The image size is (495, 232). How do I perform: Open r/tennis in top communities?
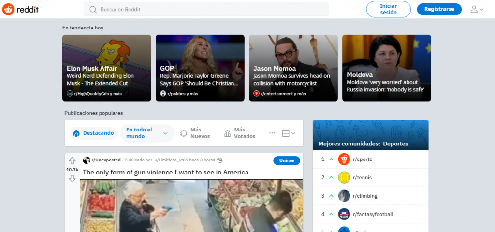[363, 177]
